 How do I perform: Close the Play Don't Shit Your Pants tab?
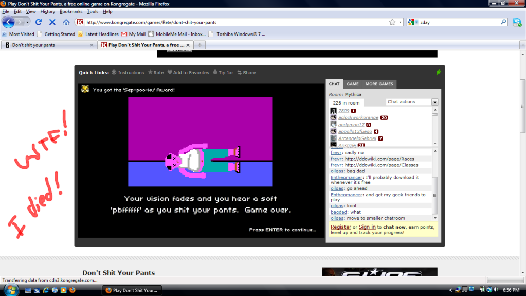pyautogui.click(x=188, y=45)
